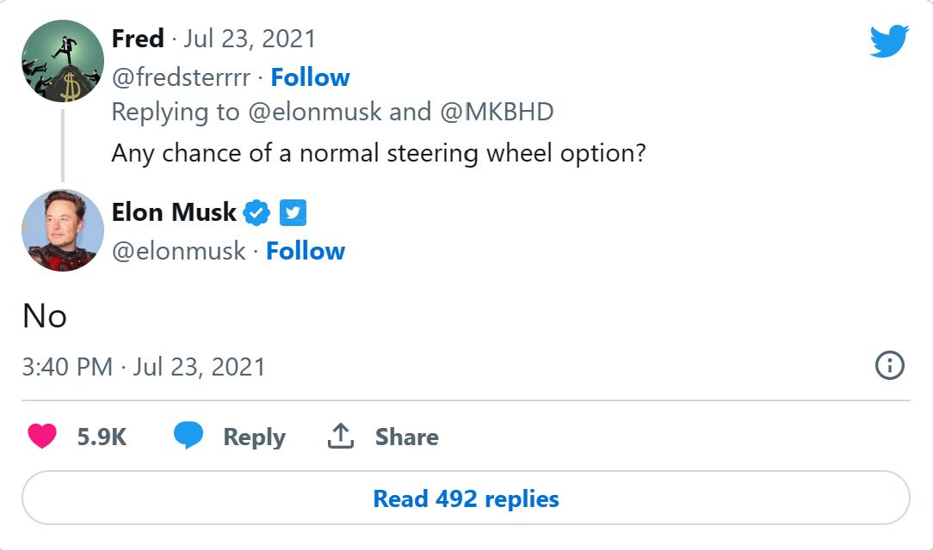Click the share upload arrow icon
Viewport: 933px width, 550px height.
pyautogui.click(x=341, y=437)
